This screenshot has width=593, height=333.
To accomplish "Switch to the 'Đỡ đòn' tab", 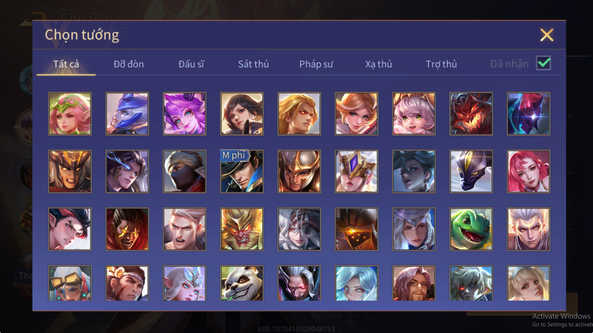I will [129, 64].
